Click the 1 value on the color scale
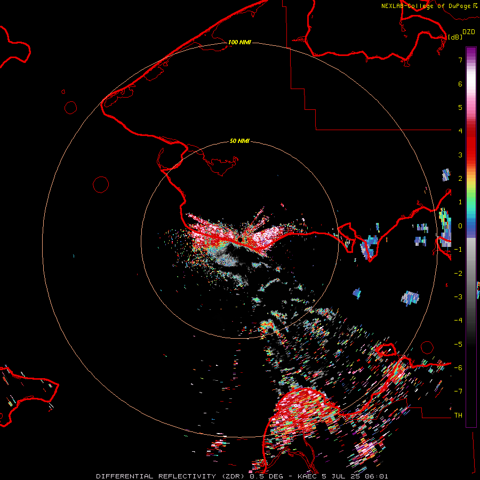Screen dimensions: 480x480 pyautogui.click(x=460, y=202)
